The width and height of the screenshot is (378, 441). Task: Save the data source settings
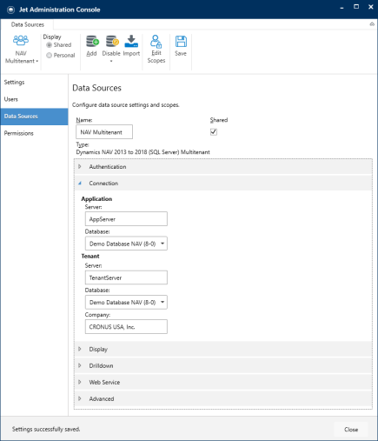pyautogui.click(x=181, y=45)
